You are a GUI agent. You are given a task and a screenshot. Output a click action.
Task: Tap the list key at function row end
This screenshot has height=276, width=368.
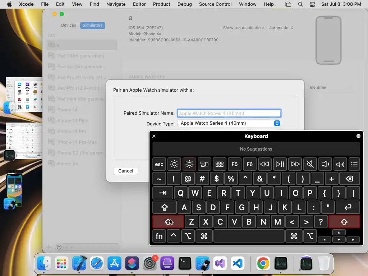[x=354, y=164]
